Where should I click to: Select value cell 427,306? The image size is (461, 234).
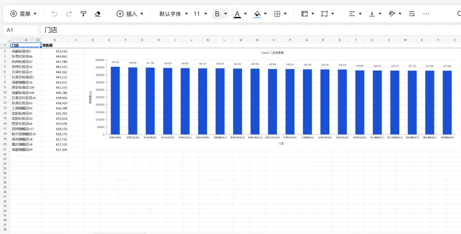tap(55, 149)
